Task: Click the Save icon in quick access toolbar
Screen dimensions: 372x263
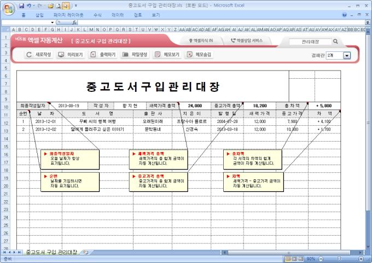Action: pyautogui.click(x=21, y=5)
